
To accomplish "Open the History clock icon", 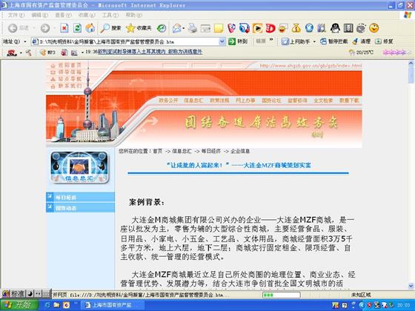I will coord(162,28).
